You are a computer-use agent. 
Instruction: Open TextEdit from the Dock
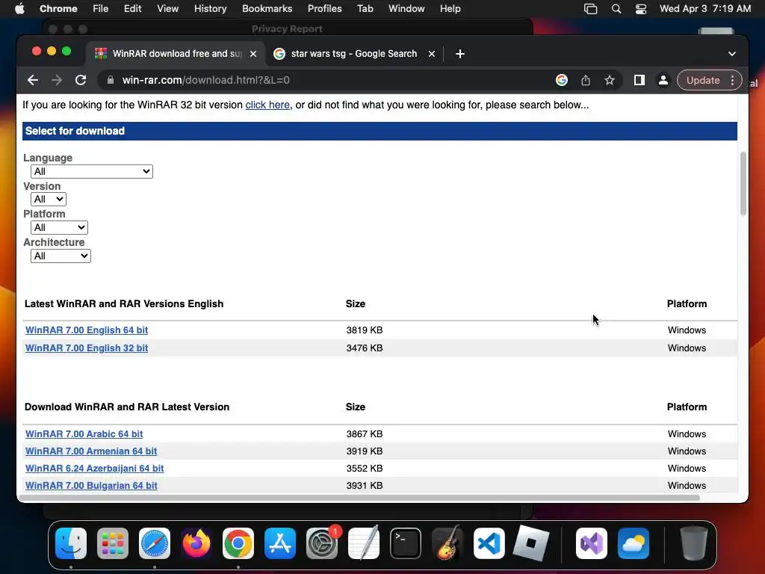pyautogui.click(x=364, y=543)
